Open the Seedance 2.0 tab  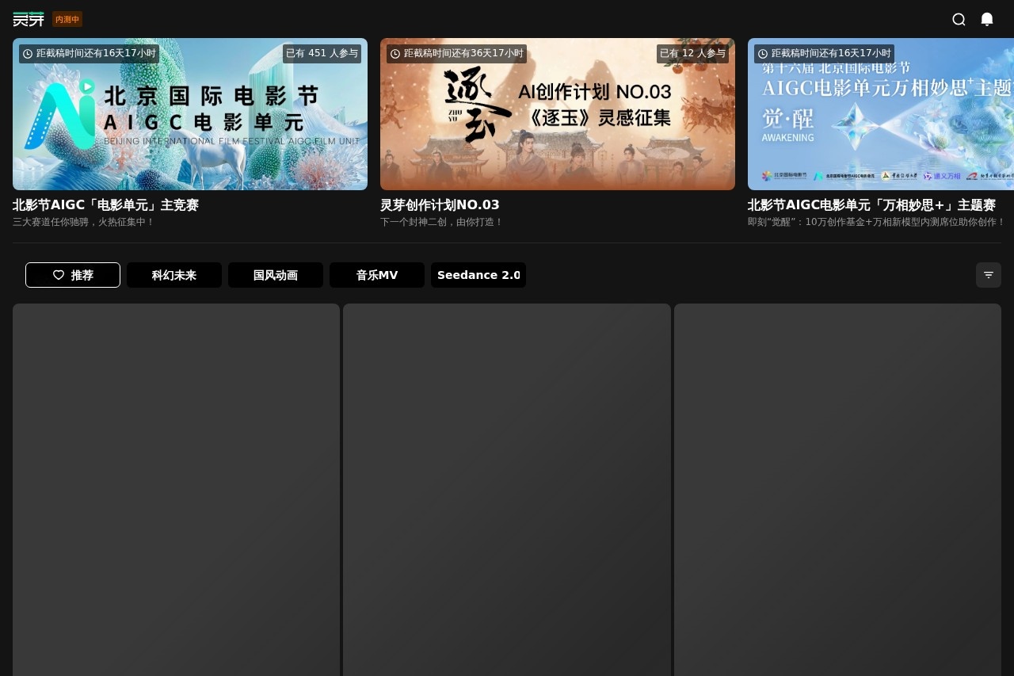pos(478,275)
